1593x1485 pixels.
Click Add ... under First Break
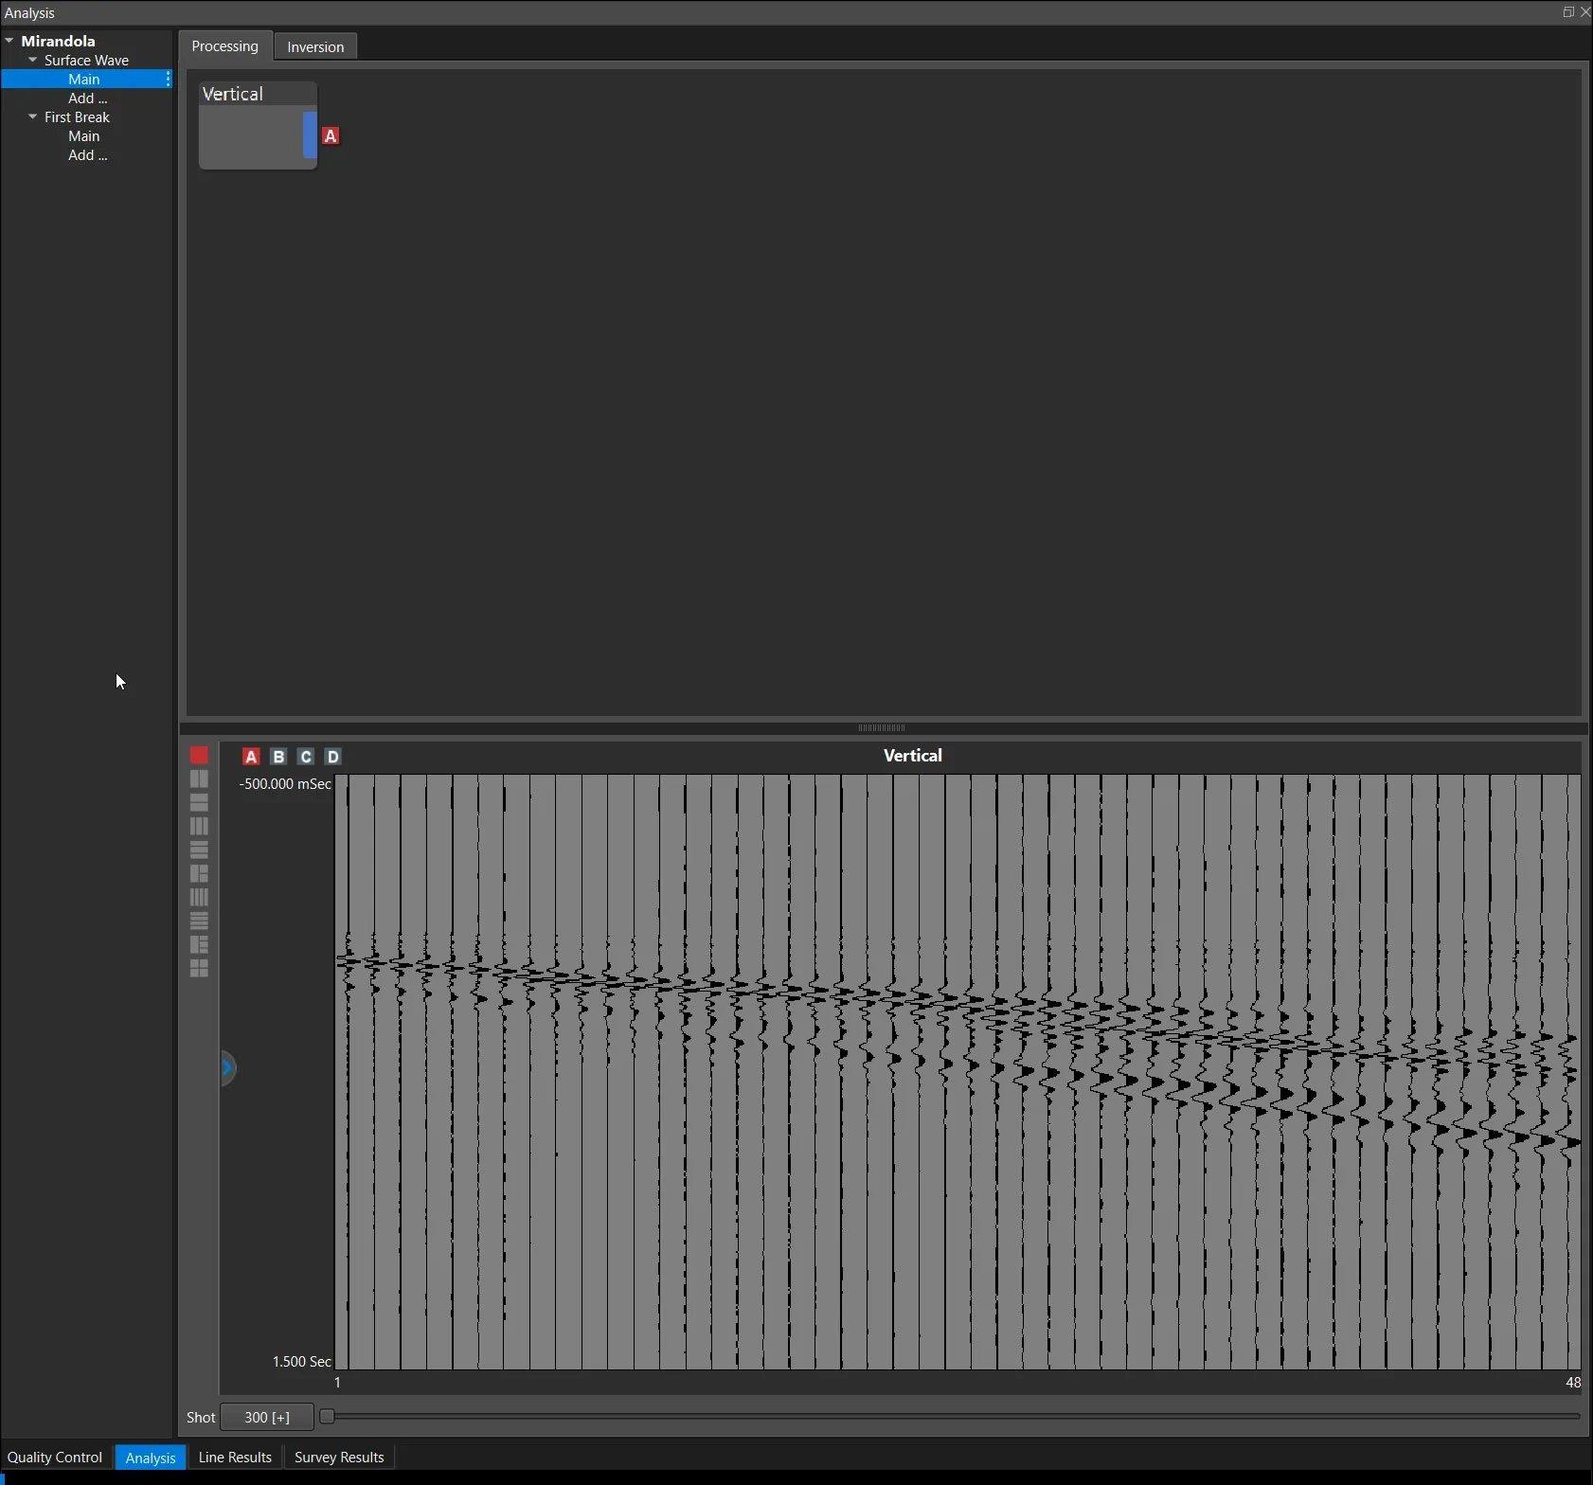coord(87,155)
